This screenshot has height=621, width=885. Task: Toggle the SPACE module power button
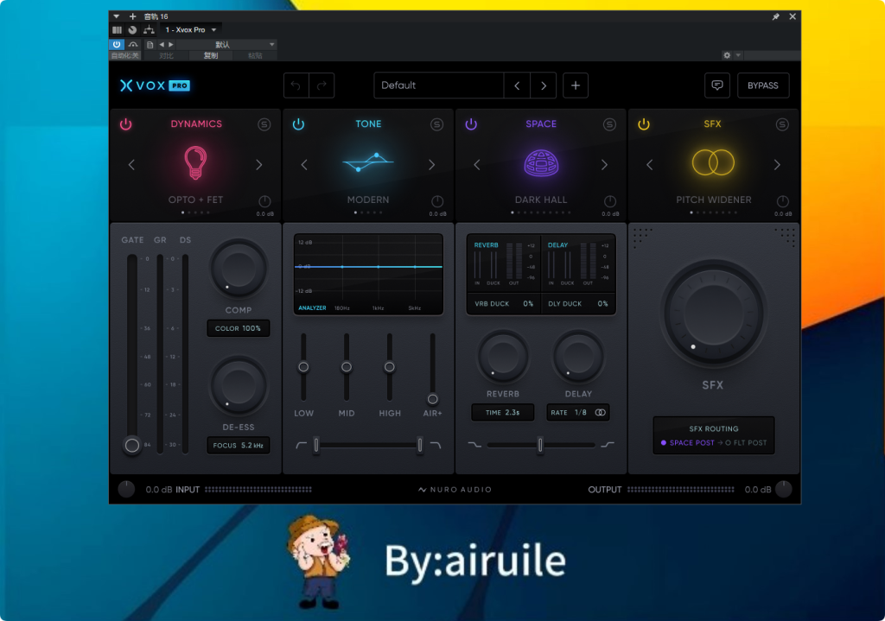click(x=471, y=124)
